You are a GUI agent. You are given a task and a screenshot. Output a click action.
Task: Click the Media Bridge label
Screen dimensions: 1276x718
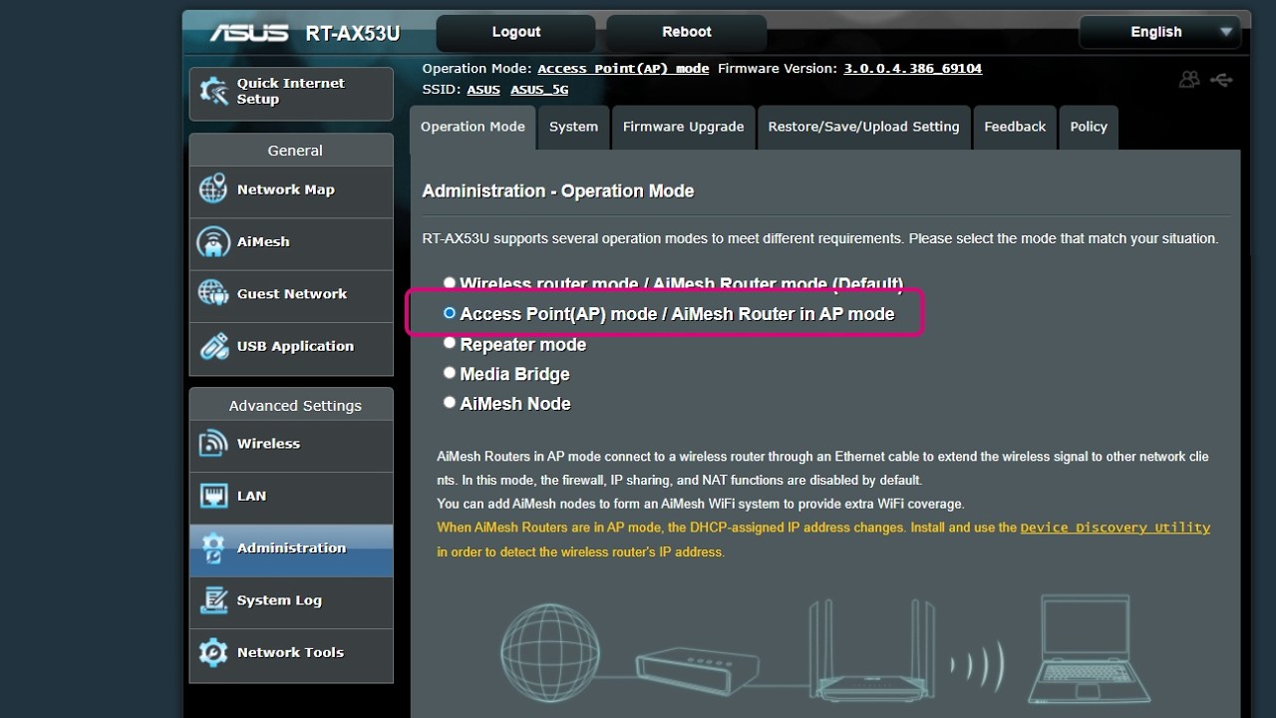click(514, 374)
